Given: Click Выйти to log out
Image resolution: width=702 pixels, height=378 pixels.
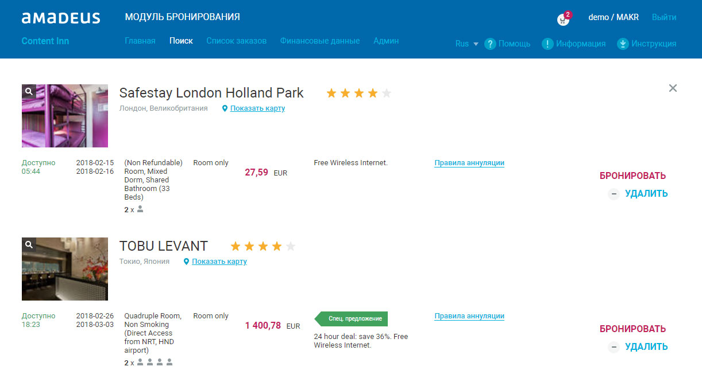Looking at the screenshot, I should point(664,17).
